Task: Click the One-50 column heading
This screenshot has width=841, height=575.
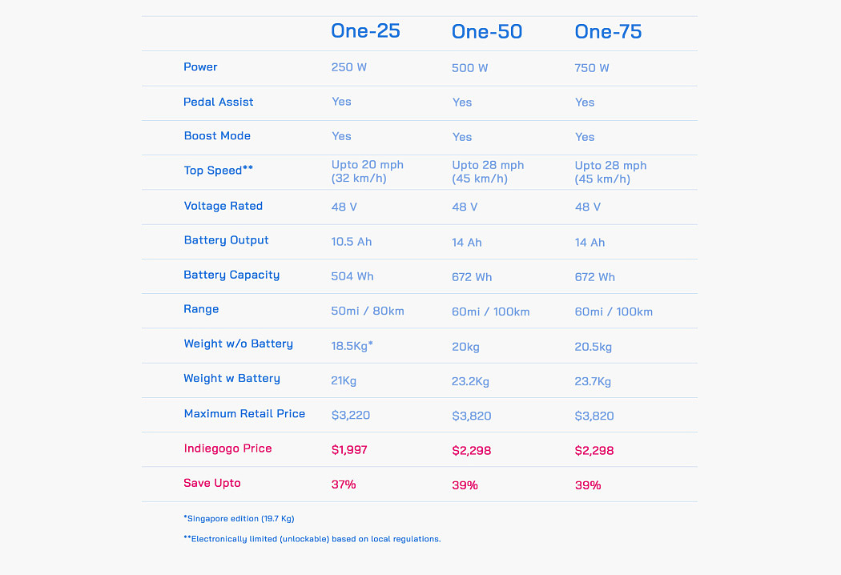Action: pos(487,32)
